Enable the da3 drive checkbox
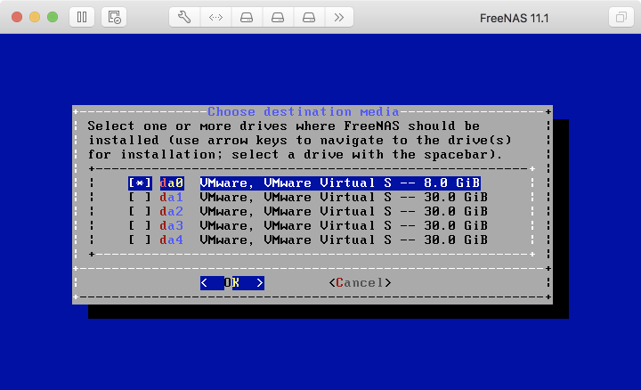Screen dimensions: 641x390 pos(140,225)
